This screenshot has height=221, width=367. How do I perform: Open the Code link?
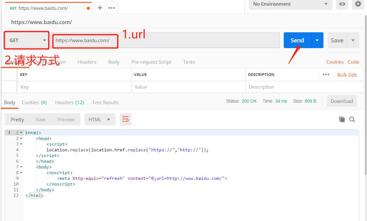[353, 62]
